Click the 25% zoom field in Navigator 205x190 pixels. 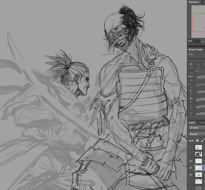click(x=194, y=41)
